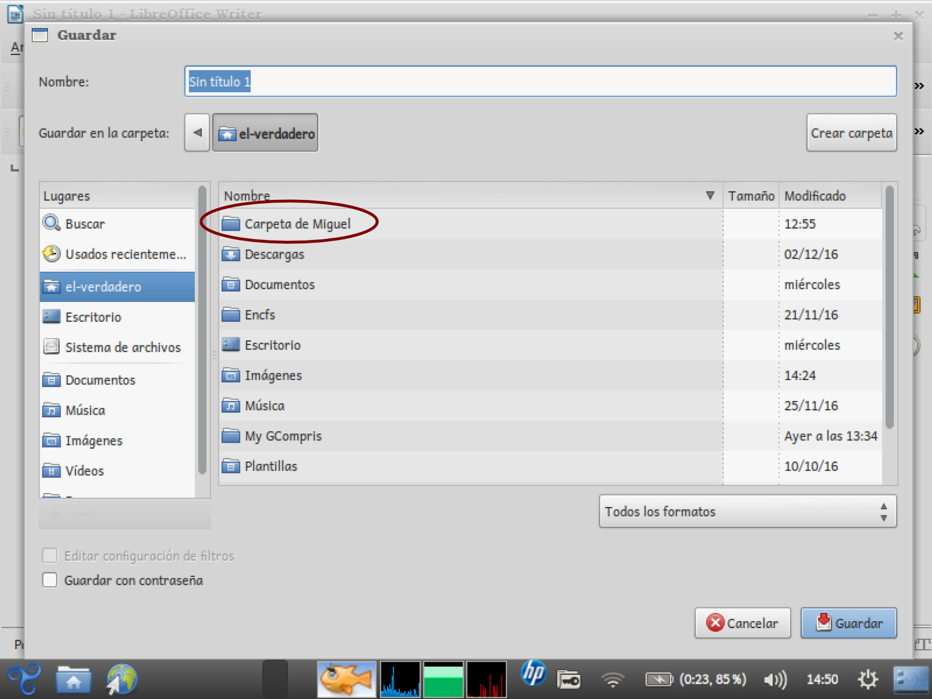Click the blue CPU graph monitor
Screen dimensions: 932x699
[x=400, y=679]
